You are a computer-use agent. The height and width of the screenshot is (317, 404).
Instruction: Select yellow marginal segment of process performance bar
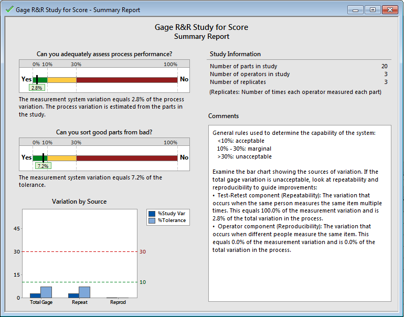[61, 80]
